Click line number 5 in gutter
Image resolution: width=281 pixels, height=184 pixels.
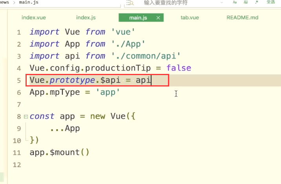tap(19, 81)
